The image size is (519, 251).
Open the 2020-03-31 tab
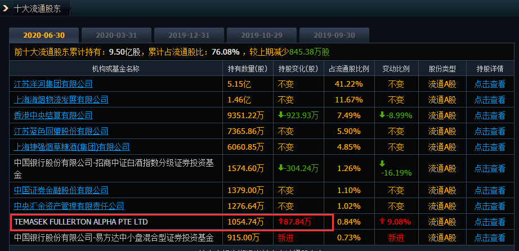117,35
